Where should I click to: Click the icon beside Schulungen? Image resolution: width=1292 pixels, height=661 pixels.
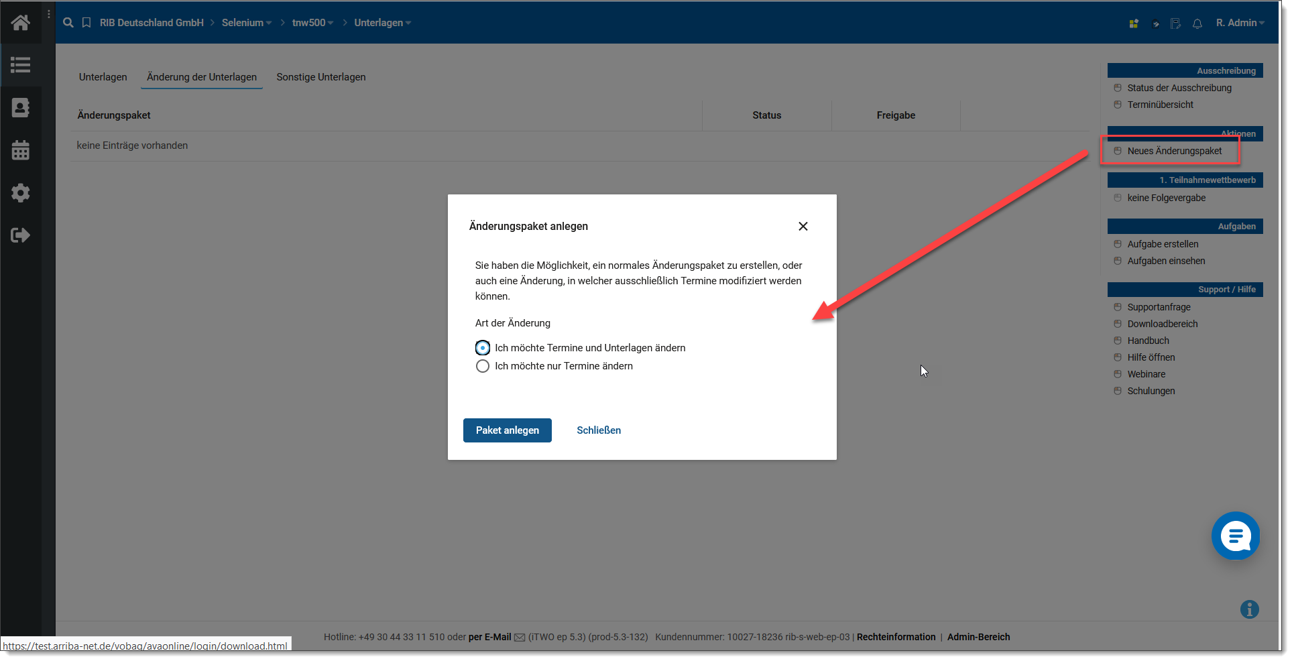pos(1118,391)
